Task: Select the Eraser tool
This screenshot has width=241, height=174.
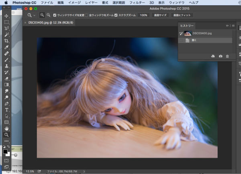Action: [6, 79]
